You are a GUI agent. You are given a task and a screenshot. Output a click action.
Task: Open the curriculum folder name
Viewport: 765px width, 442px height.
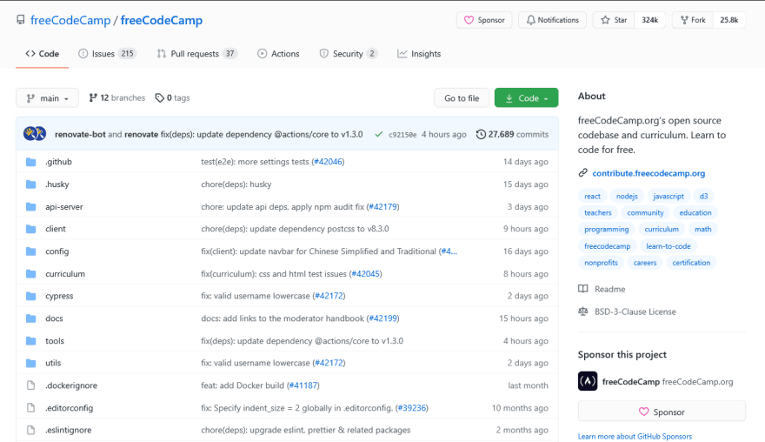click(65, 273)
